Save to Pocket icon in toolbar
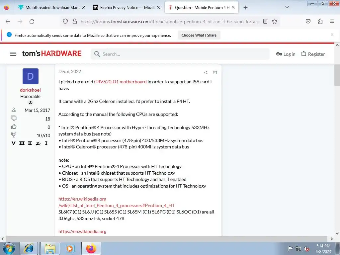This screenshot has width=340, height=255. pyautogui.click(x=308, y=21)
